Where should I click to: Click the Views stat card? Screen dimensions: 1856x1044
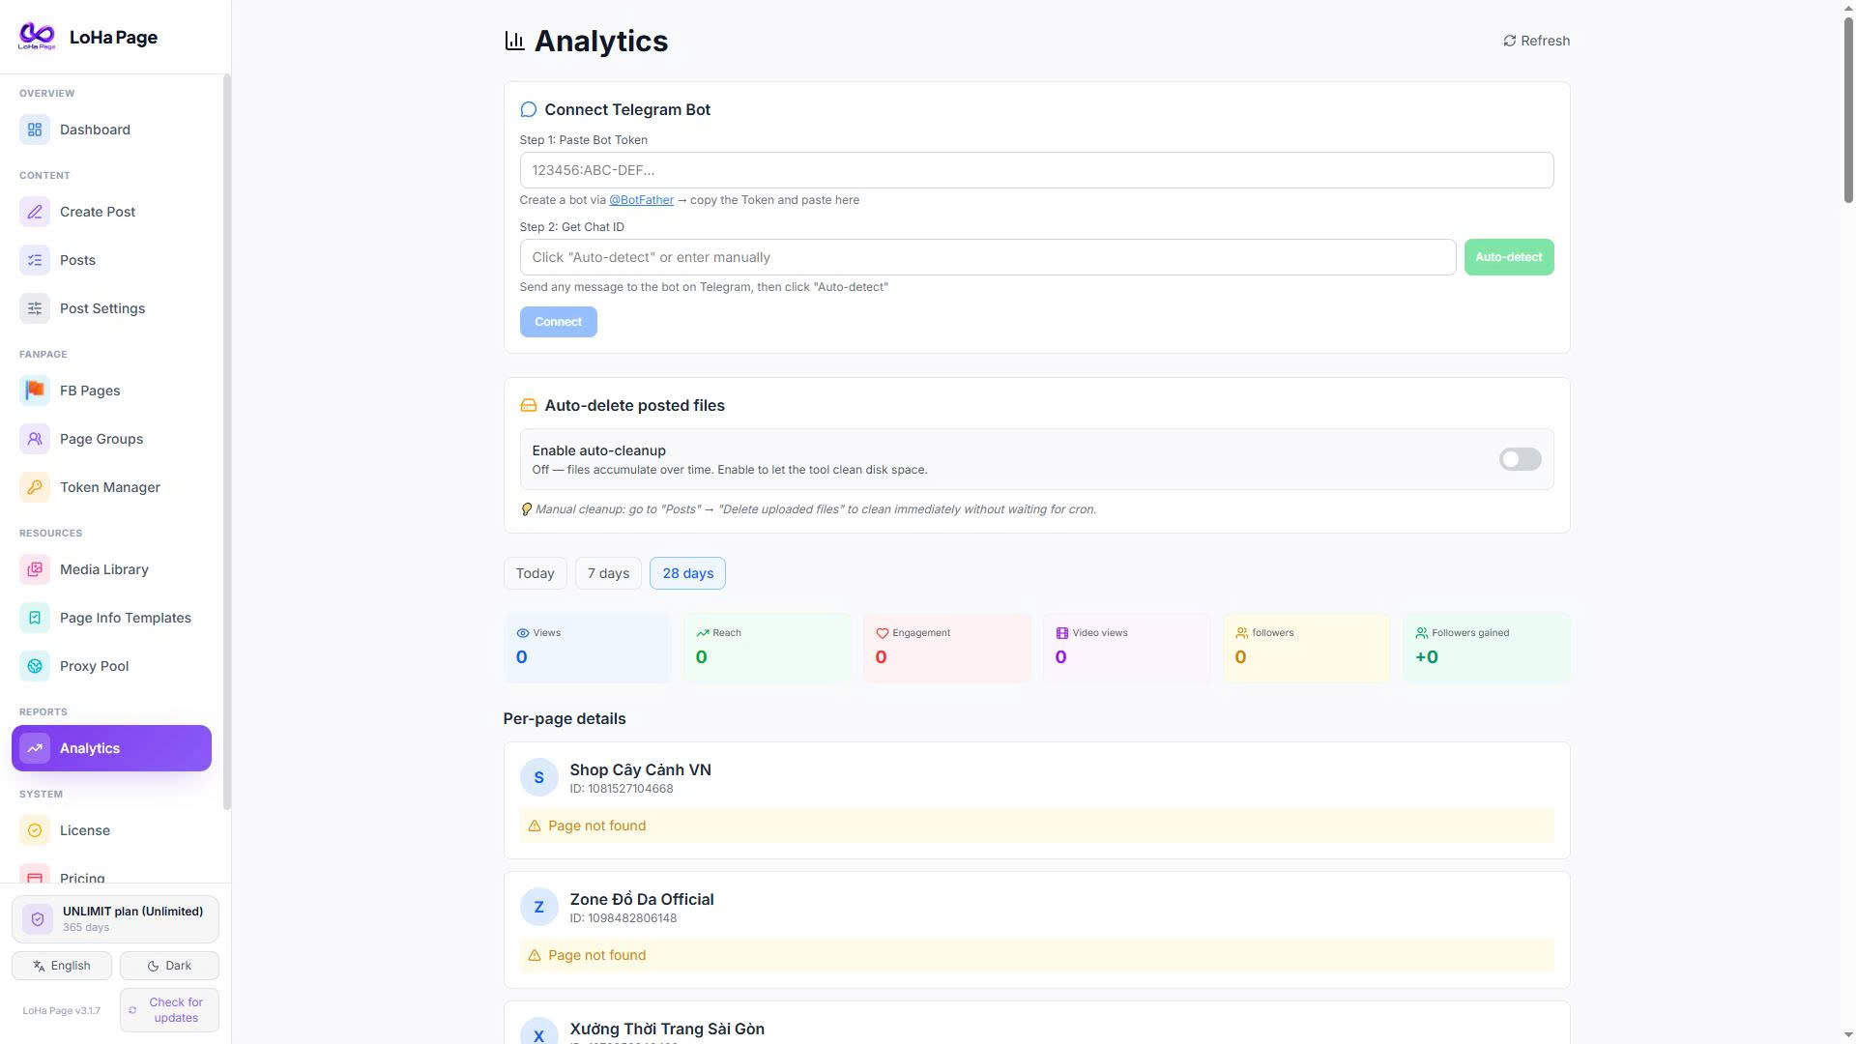tap(587, 648)
